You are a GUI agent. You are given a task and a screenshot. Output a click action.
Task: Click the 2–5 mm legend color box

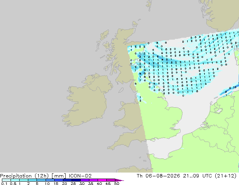click(32, 180)
